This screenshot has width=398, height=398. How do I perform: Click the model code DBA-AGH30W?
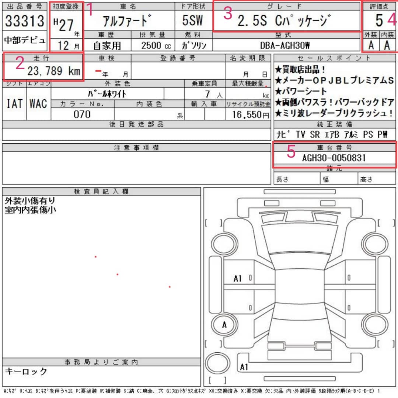285,45
